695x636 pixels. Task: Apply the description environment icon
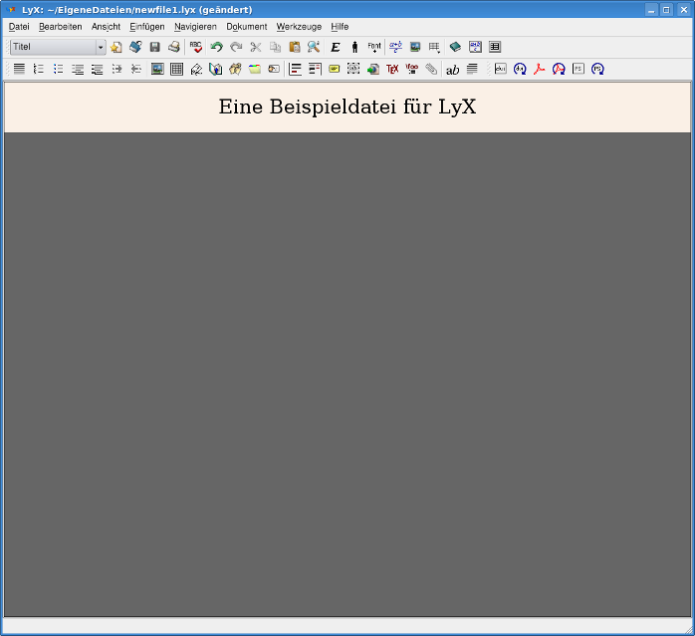[97, 69]
